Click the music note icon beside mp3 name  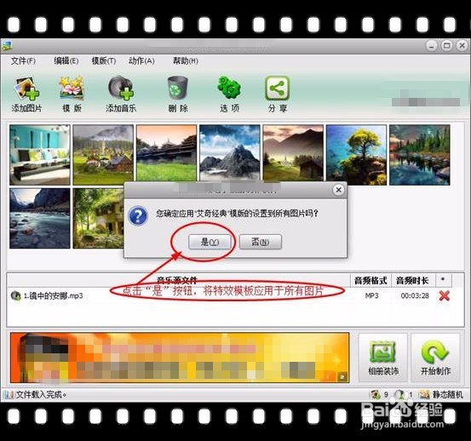pos(15,295)
